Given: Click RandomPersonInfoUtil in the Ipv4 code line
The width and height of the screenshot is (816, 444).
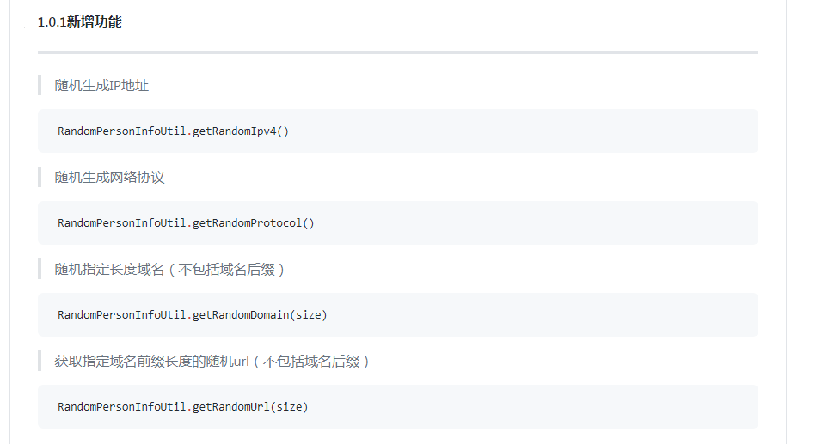Looking at the screenshot, I should (121, 131).
